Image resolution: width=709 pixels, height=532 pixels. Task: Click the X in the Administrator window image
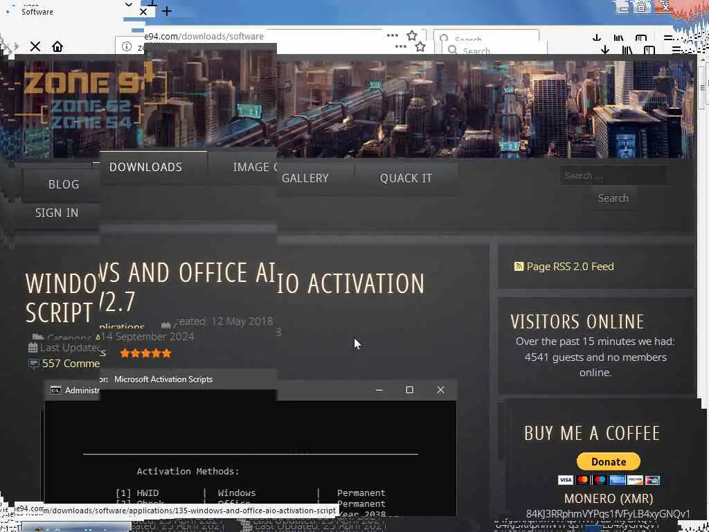(440, 389)
